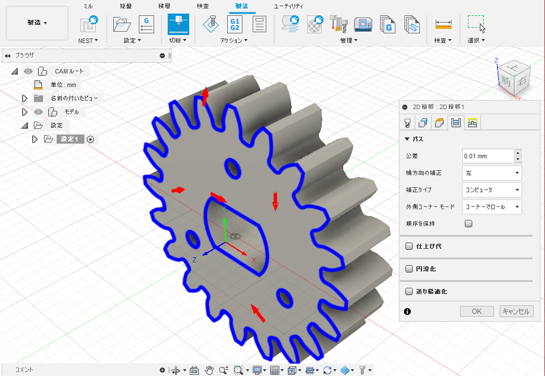
Task: Open grid and snaps settings icon
Action: [275, 370]
